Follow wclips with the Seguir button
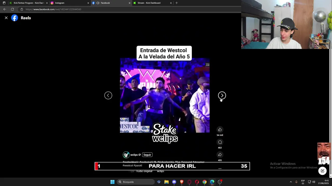This screenshot has height=186, width=332. coord(147,155)
